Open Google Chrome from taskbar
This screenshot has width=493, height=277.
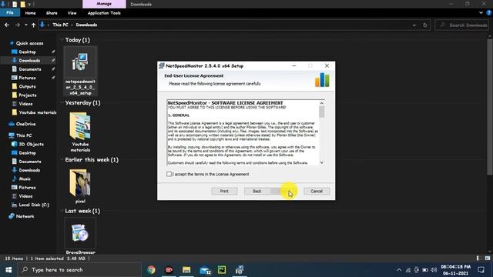coord(151,270)
